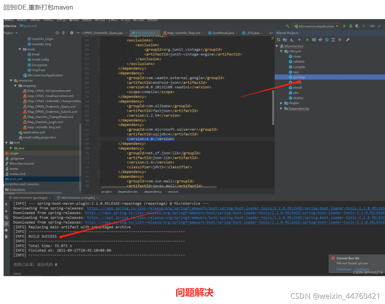The height and width of the screenshot is (304, 385).
Task: Execute Maven goal with green play icon
Action: point(307,40)
